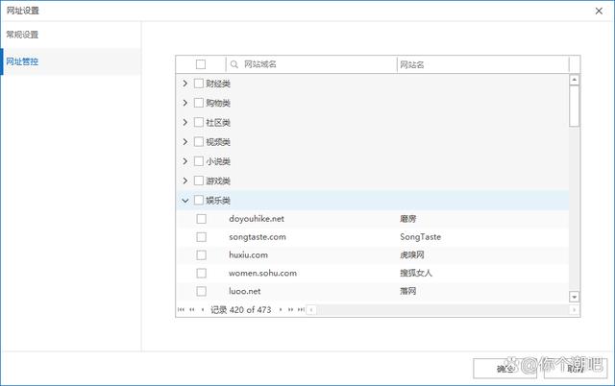
Task: Check the 小说类 category checkbox
Action: 199,161
